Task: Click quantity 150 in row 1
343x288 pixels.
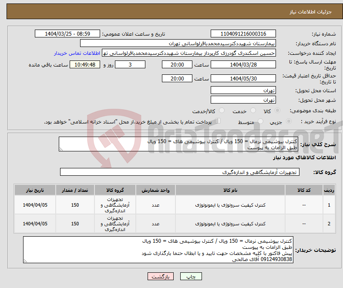Action: coord(75,205)
